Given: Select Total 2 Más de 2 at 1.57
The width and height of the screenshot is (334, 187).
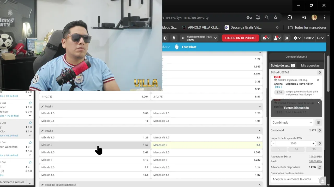Looking at the screenshot, I should tap(95, 145).
